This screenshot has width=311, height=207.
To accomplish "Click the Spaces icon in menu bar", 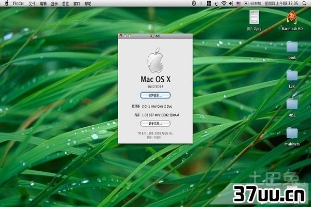I will coord(209,3).
